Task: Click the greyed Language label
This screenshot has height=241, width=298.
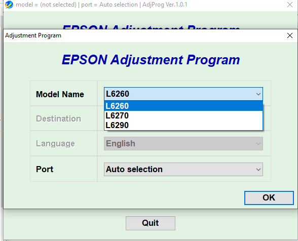Action: (x=56, y=144)
